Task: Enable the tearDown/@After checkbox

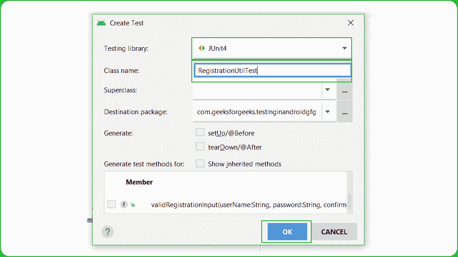Action: (200, 147)
